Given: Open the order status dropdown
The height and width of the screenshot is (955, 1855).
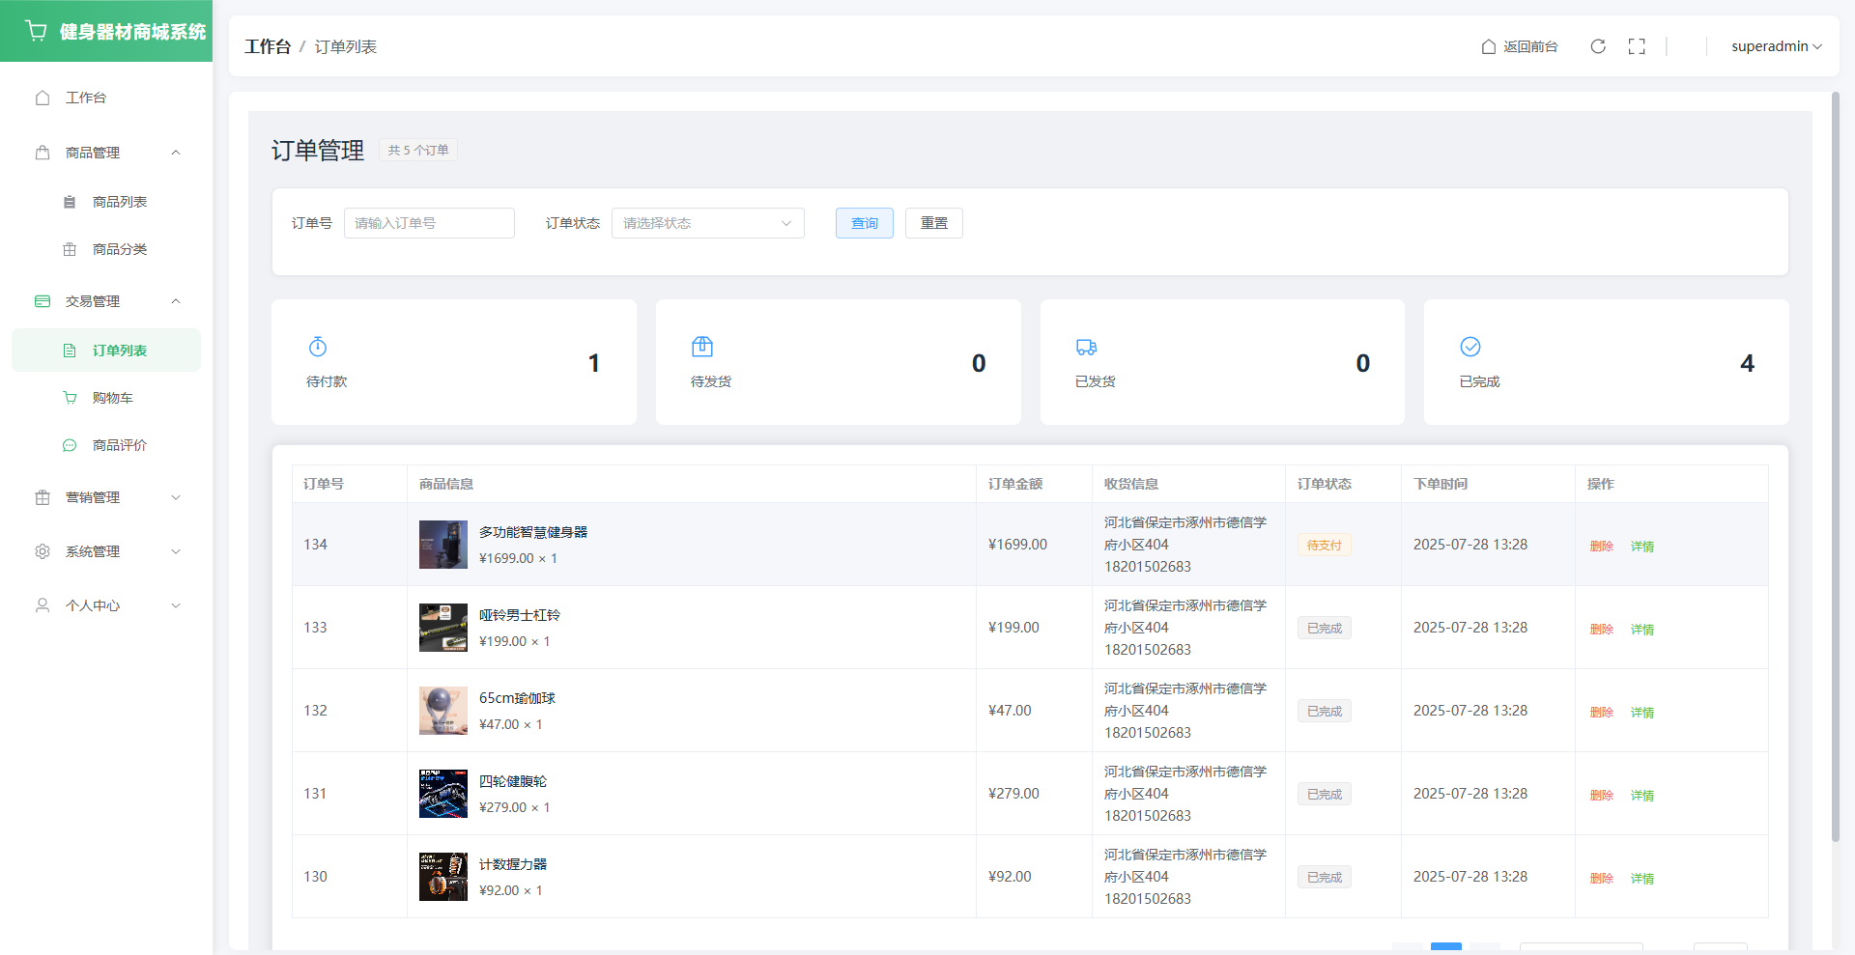Looking at the screenshot, I should point(707,223).
